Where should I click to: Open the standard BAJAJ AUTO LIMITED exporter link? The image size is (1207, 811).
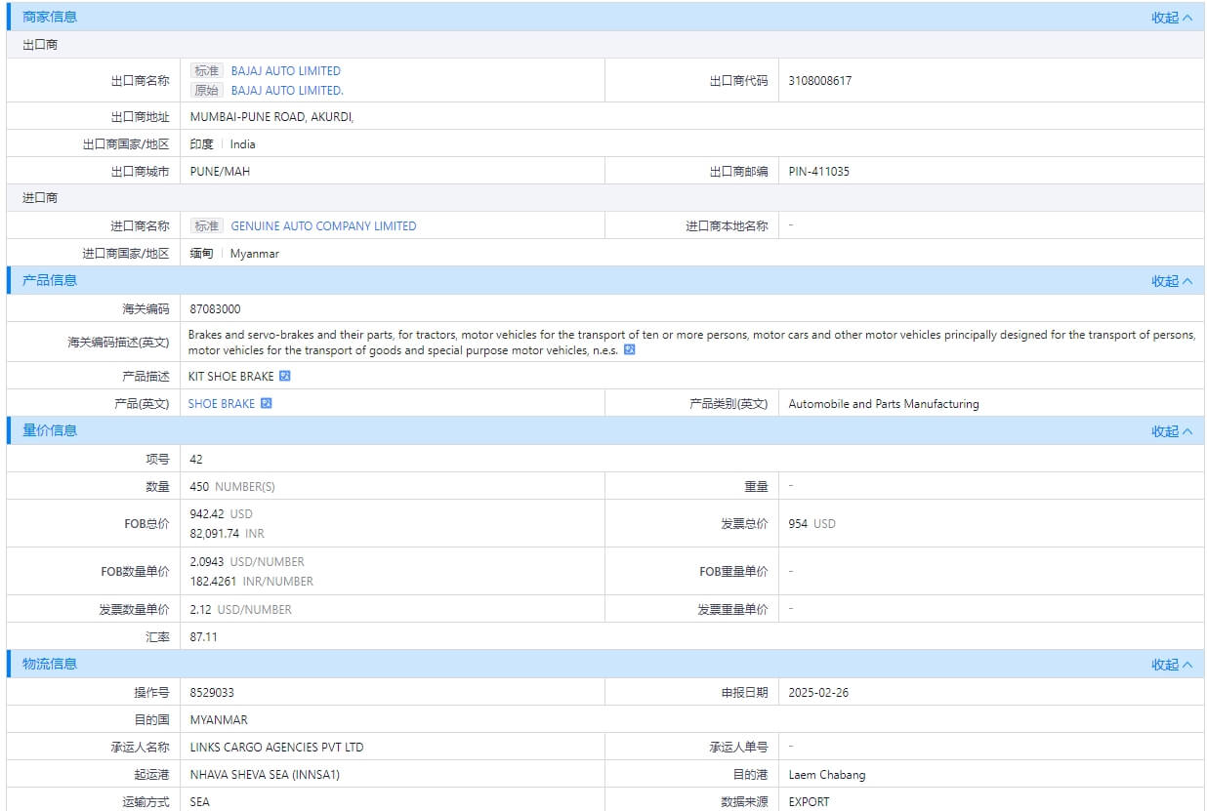tap(286, 71)
